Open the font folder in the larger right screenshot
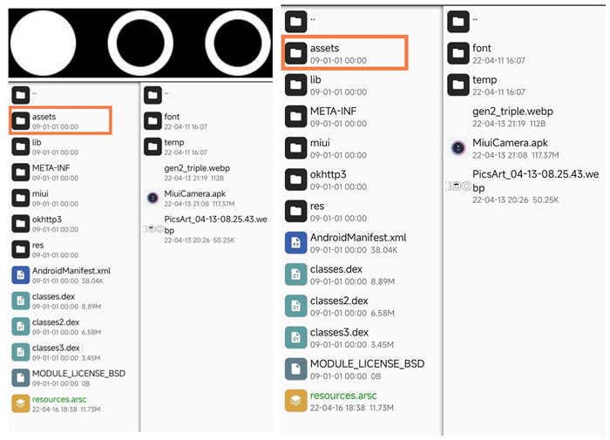610x440 pixels. pos(458,54)
